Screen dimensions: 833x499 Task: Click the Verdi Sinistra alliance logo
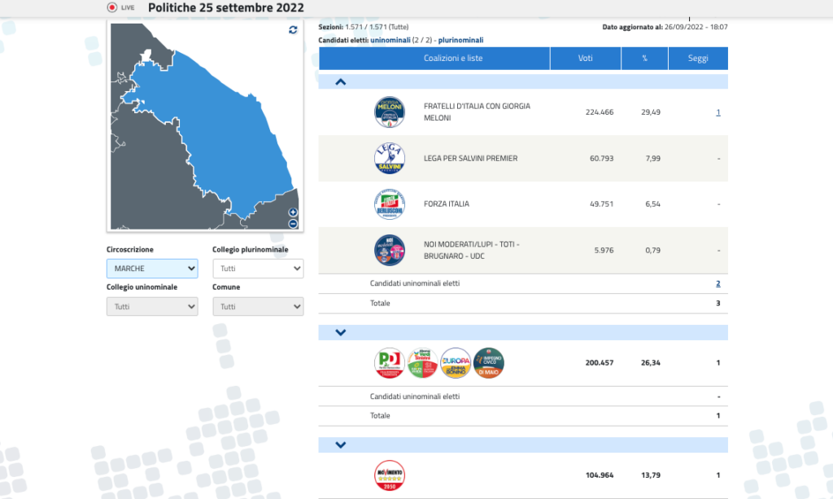coord(422,363)
